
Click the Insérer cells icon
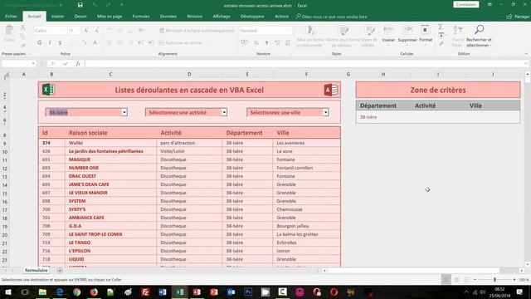[388, 34]
